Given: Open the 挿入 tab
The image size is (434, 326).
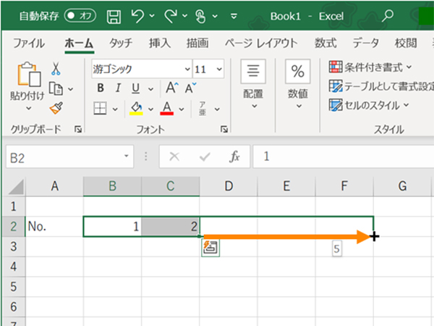Looking at the screenshot, I should (x=159, y=43).
